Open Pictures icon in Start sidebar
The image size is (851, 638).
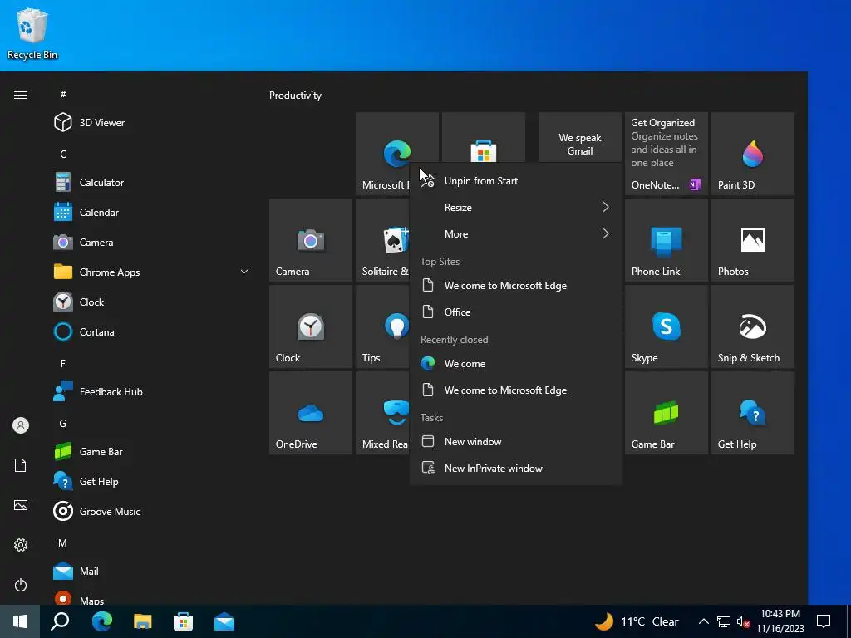pyautogui.click(x=21, y=505)
